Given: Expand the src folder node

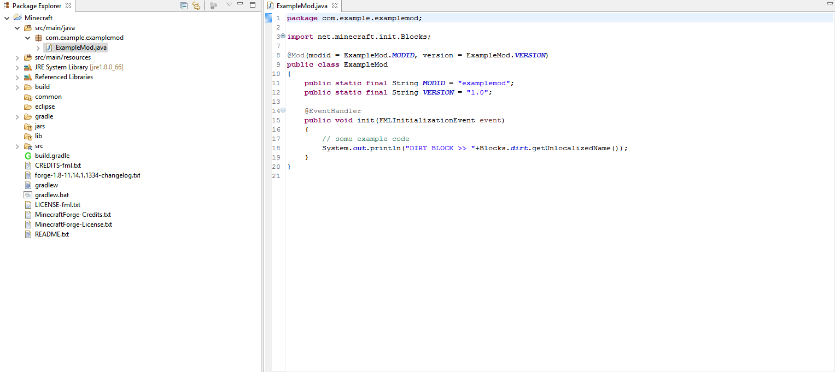Looking at the screenshot, I should point(16,146).
